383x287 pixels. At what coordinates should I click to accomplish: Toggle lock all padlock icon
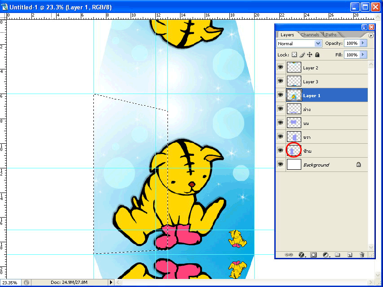(x=317, y=55)
